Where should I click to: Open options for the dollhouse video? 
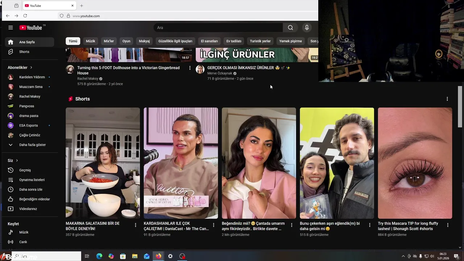[x=190, y=68]
